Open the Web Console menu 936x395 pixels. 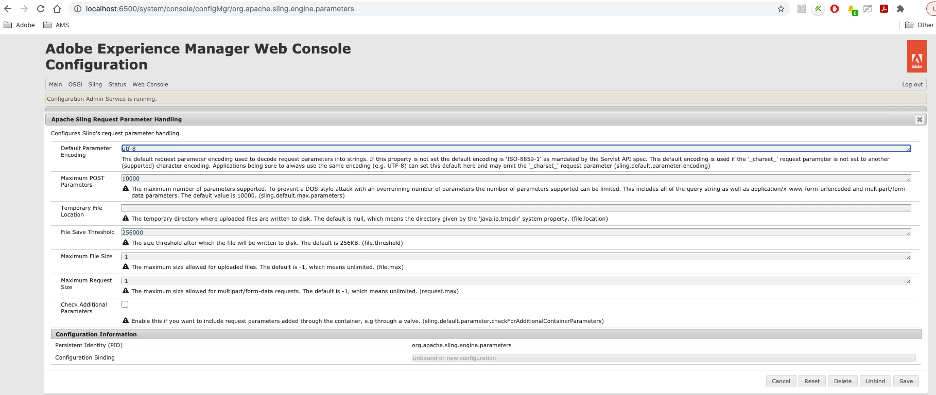[x=150, y=84]
